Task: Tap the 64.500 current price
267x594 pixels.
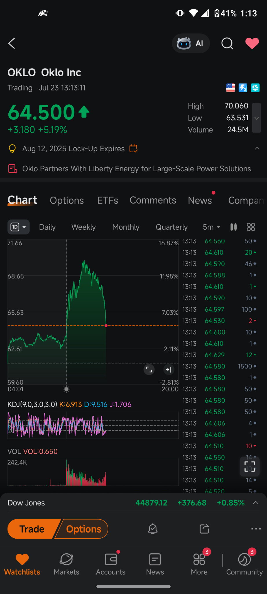Action: tap(41, 112)
